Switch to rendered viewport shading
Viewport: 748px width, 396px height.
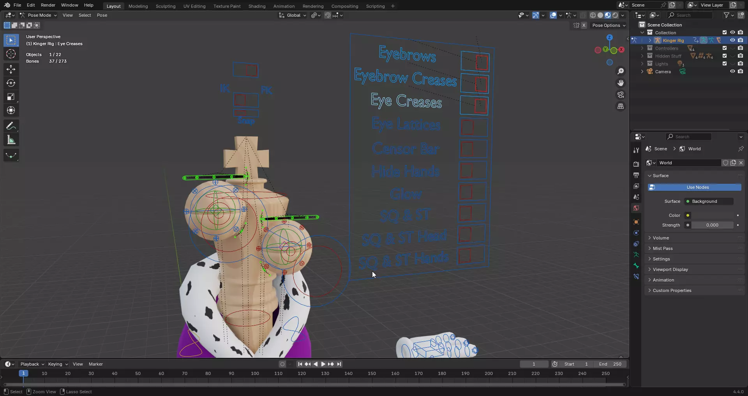tap(615, 15)
